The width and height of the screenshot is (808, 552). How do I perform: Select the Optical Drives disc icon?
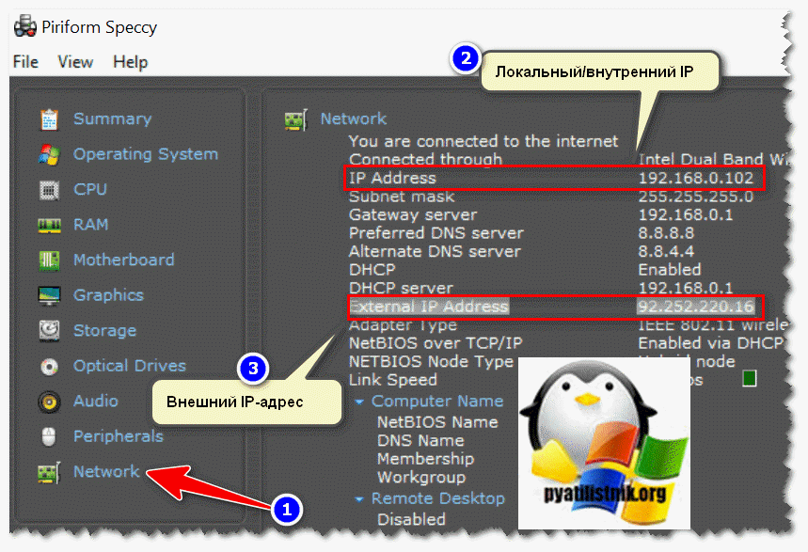click(x=49, y=366)
